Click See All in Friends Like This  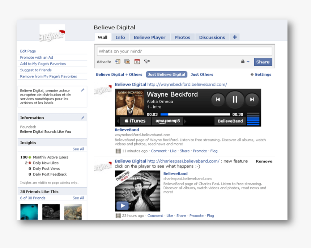pyautogui.click(x=78, y=198)
